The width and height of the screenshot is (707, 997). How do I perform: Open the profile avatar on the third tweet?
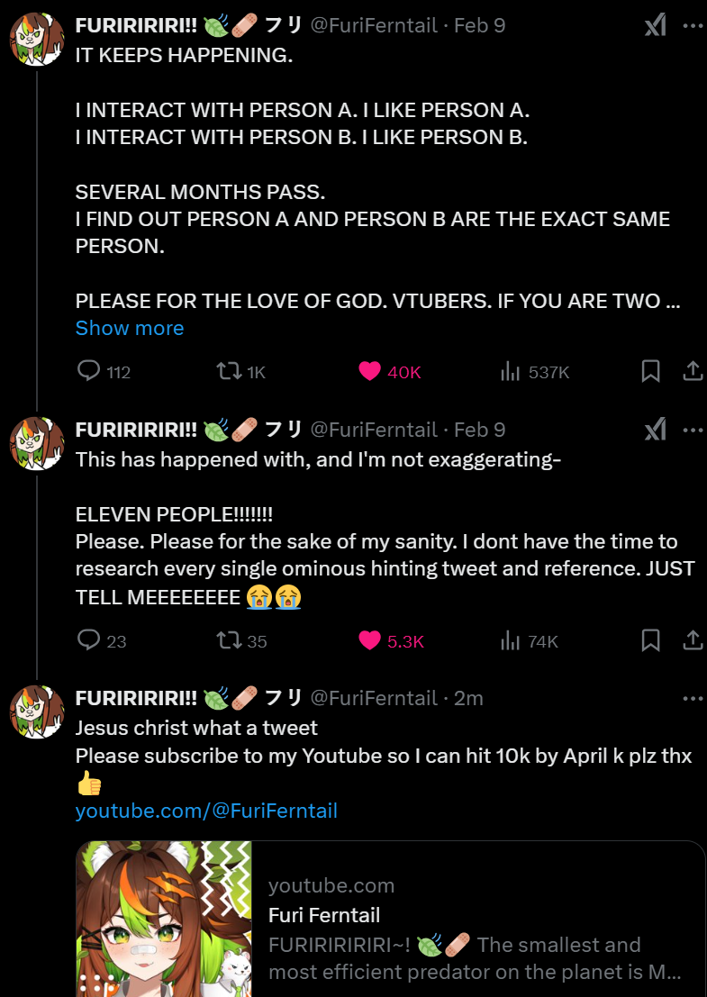point(36,711)
